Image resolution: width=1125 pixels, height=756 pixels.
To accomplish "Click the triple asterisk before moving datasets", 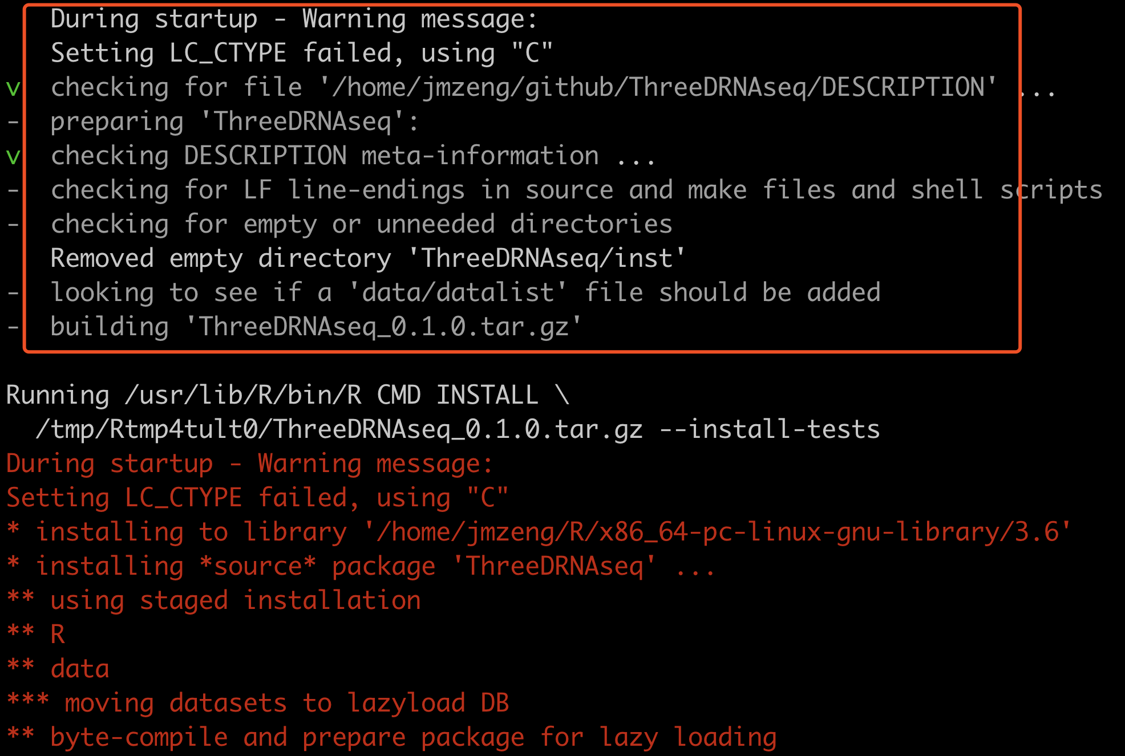I will pos(28,701).
